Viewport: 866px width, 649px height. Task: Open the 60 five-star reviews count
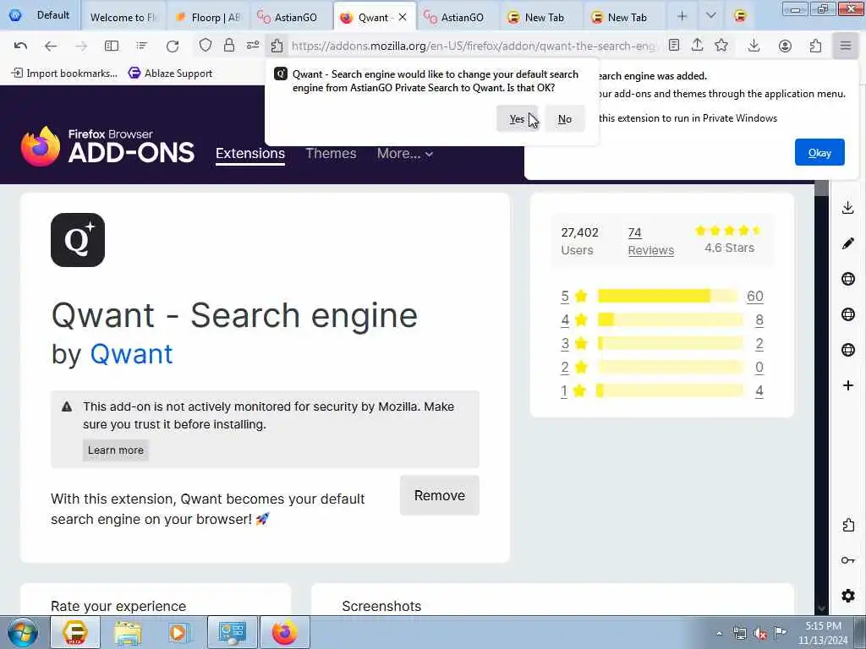pyautogui.click(x=755, y=296)
